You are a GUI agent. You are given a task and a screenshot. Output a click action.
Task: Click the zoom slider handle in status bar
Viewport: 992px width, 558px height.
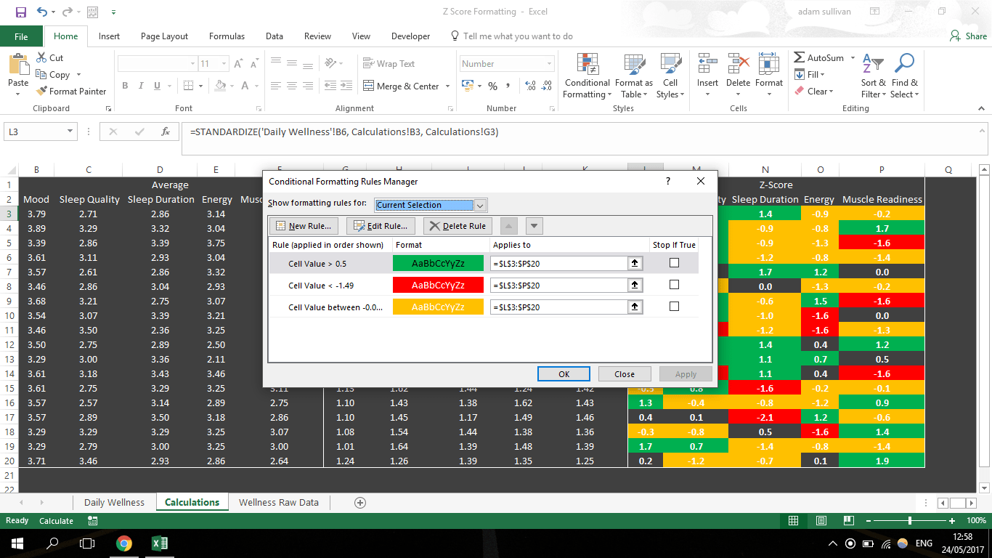click(x=910, y=521)
